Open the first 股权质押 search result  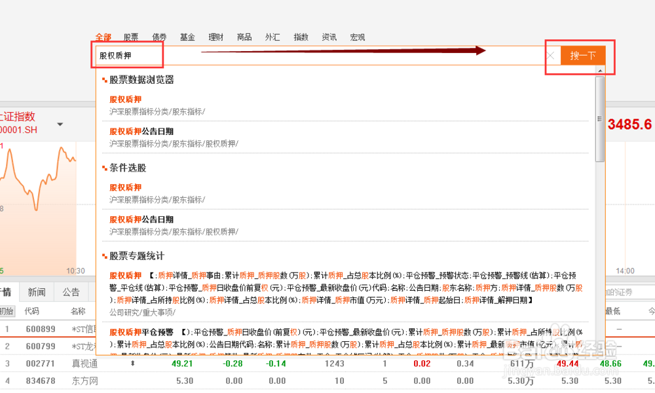point(124,100)
